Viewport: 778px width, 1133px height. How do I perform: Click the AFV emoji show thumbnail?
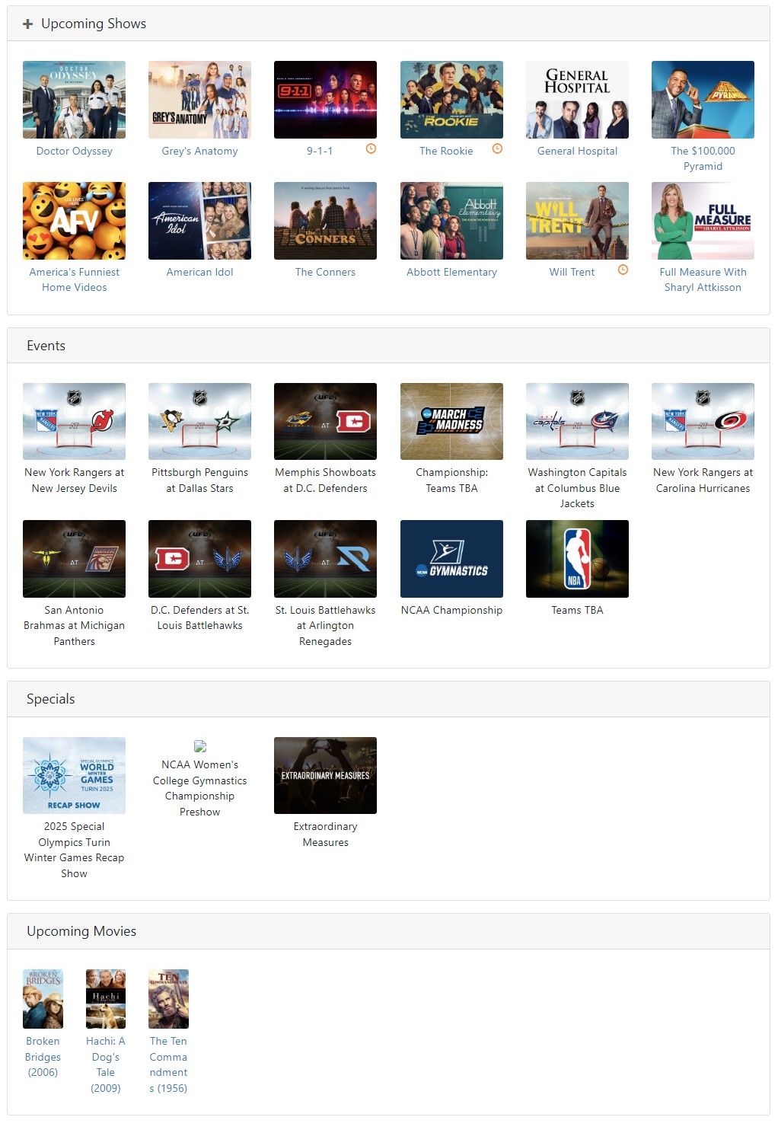pyautogui.click(x=74, y=221)
